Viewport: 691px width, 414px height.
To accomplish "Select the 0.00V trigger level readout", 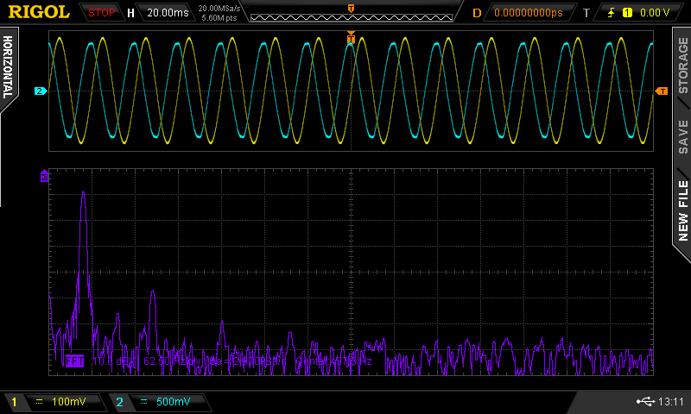I will pyautogui.click(x=654, y=13).
